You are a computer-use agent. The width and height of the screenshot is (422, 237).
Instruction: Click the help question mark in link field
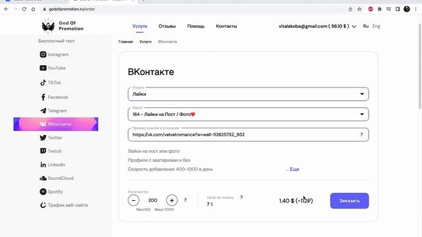pyautogui.click(x=361, y=134)
